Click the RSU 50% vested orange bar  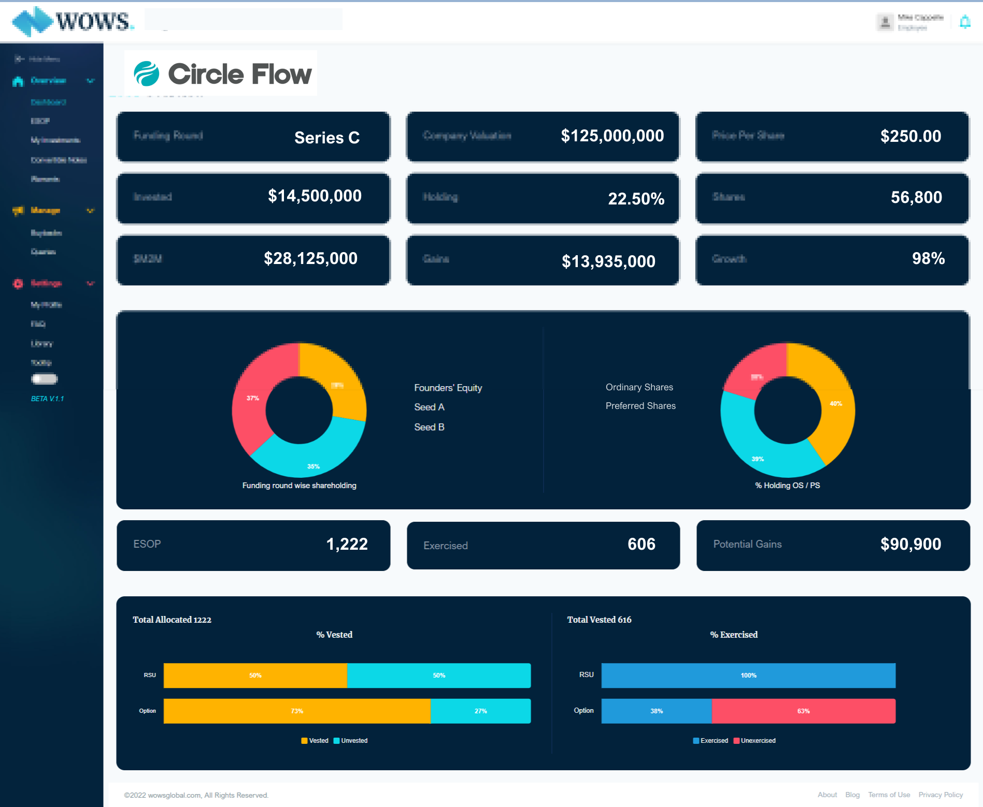coord(255,676)
